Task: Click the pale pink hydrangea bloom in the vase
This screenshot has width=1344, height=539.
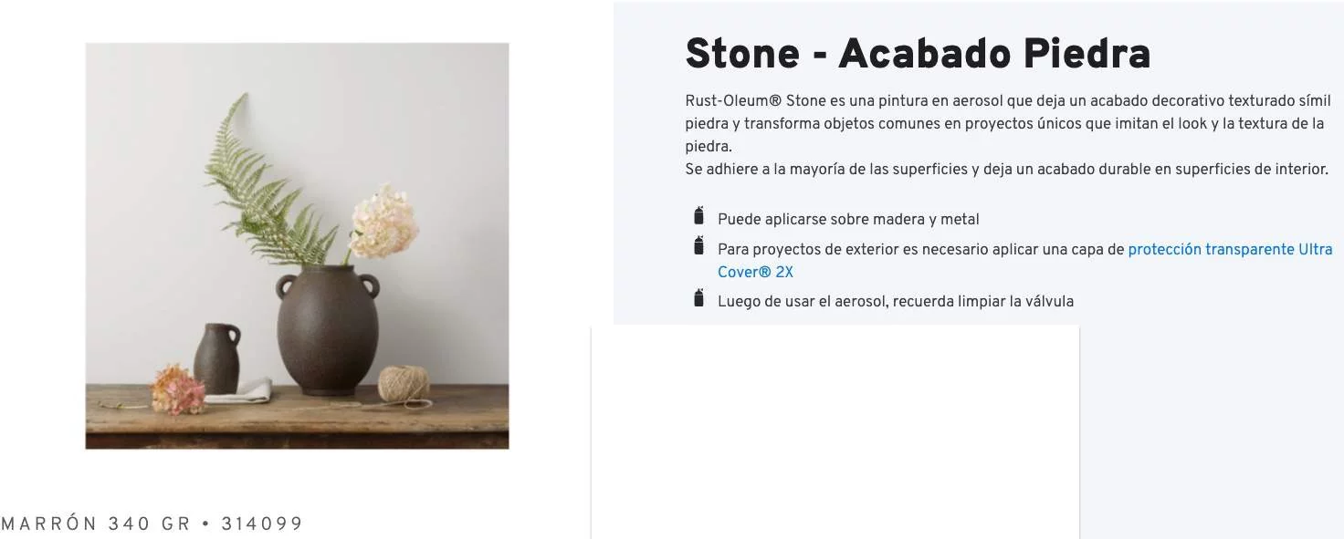Action: point(383,222)
